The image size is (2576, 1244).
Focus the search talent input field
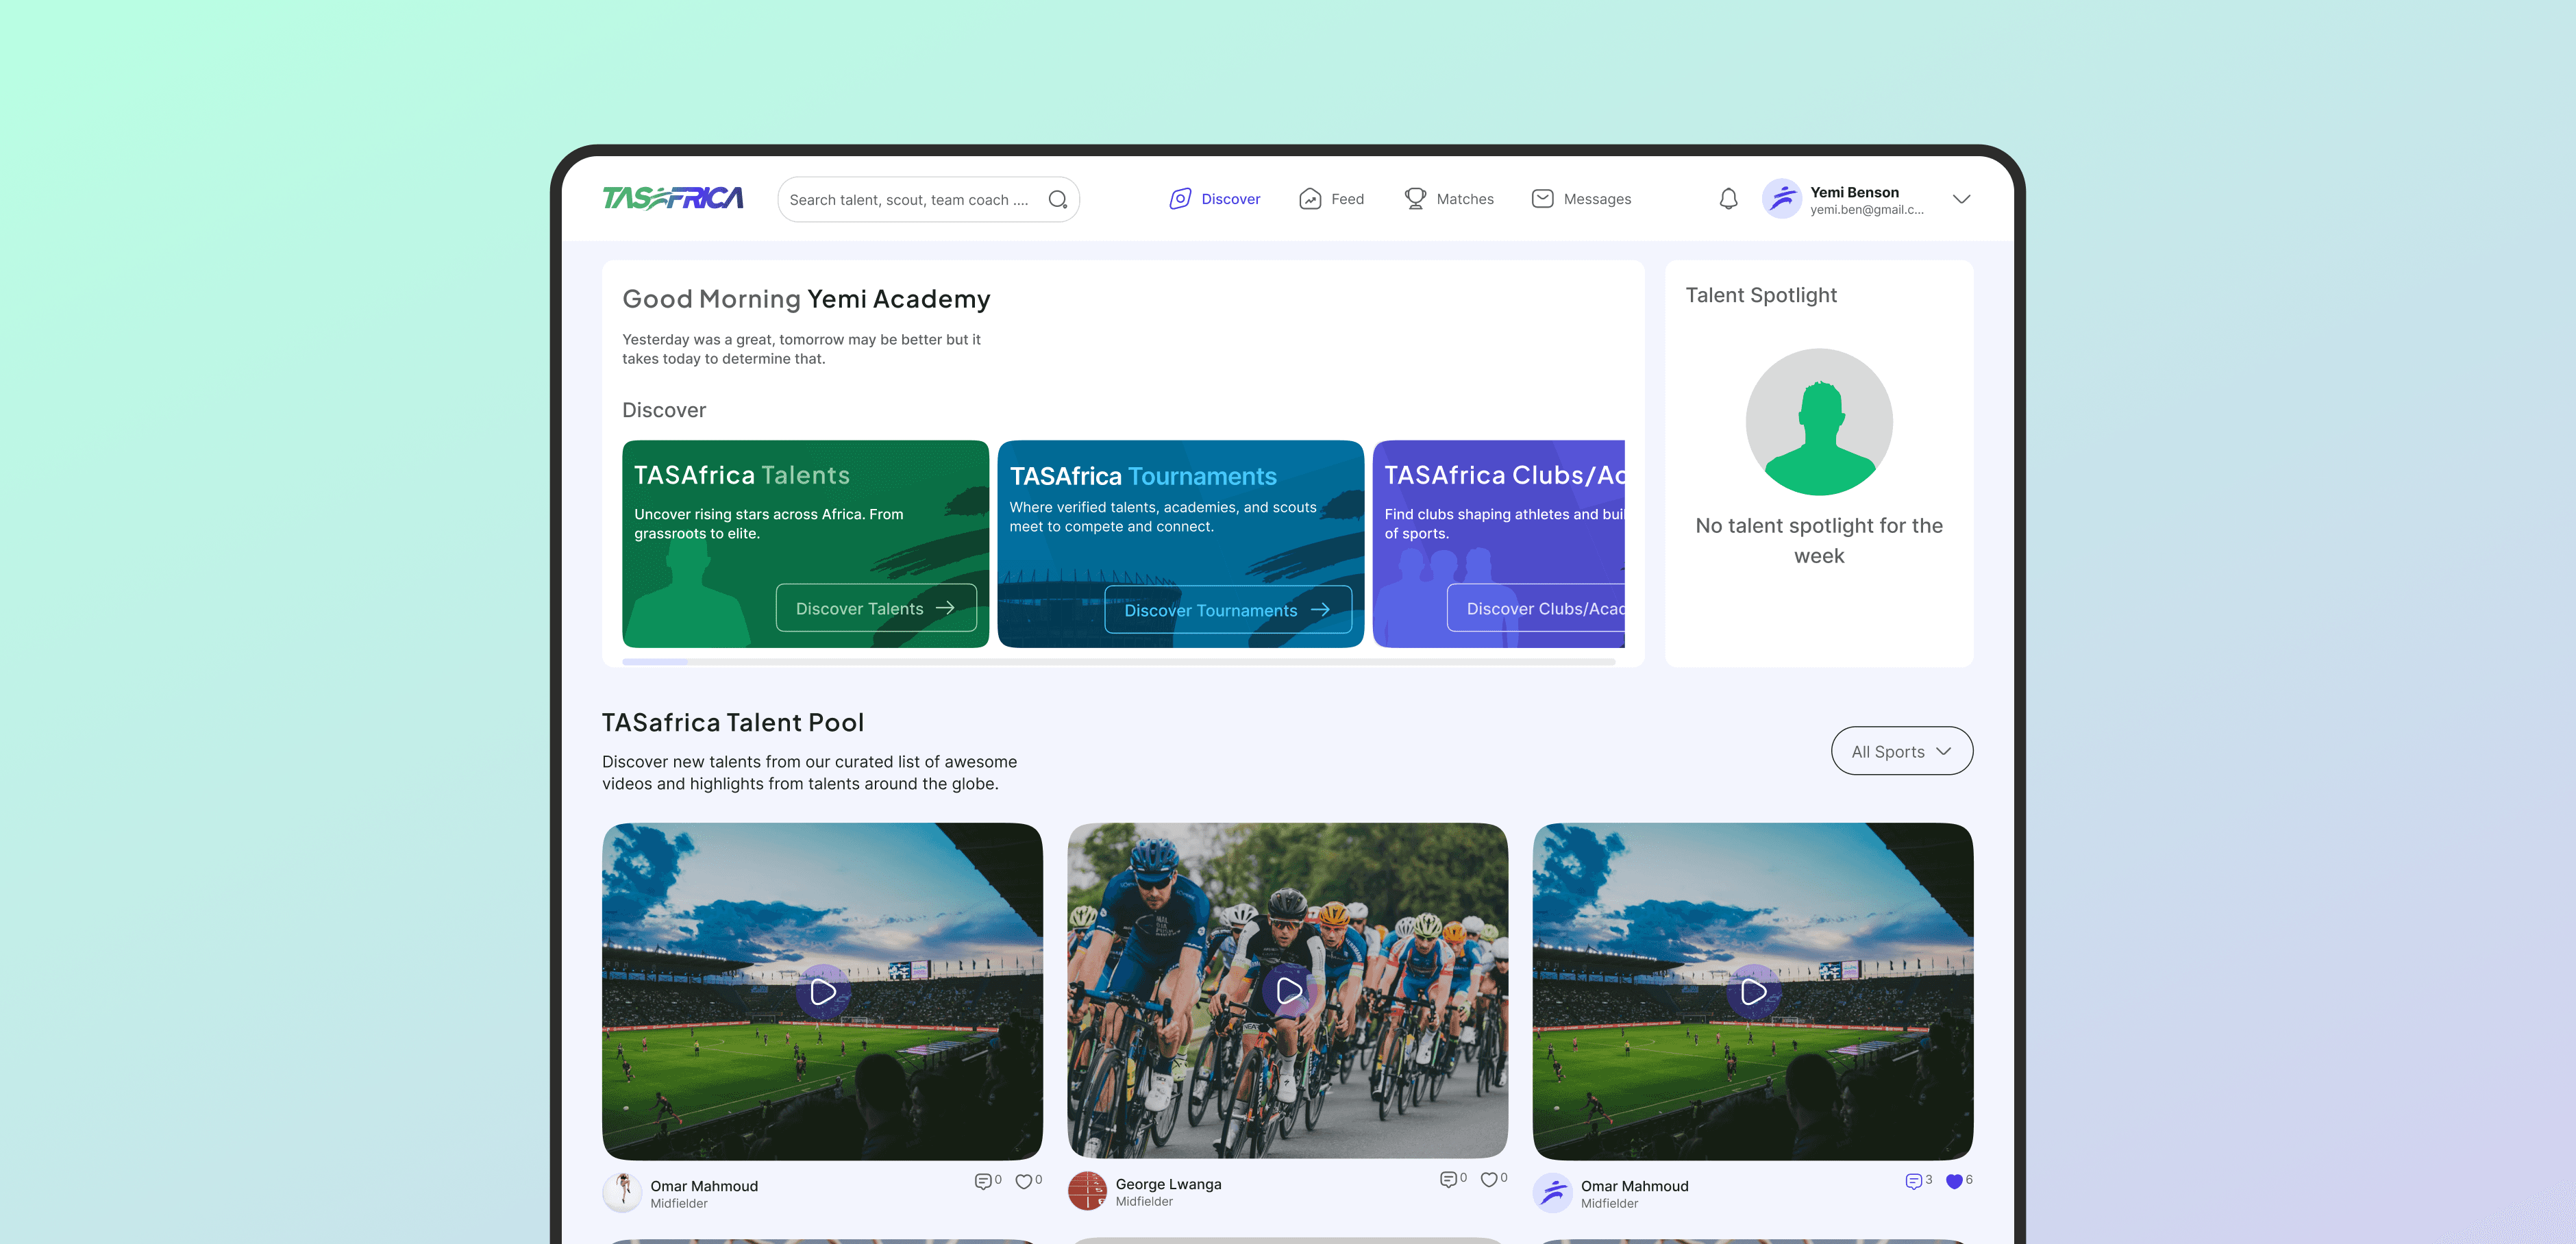point(908,200)
